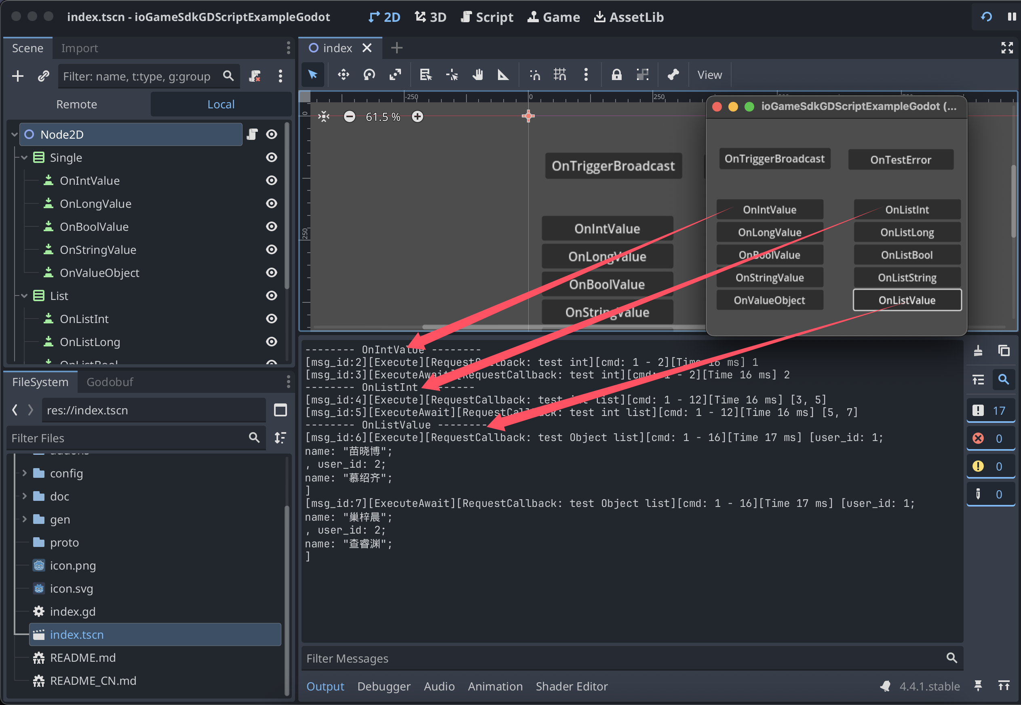Click the copy output icon
Screen dimensions: 1021x705
tap(1004, 351)
